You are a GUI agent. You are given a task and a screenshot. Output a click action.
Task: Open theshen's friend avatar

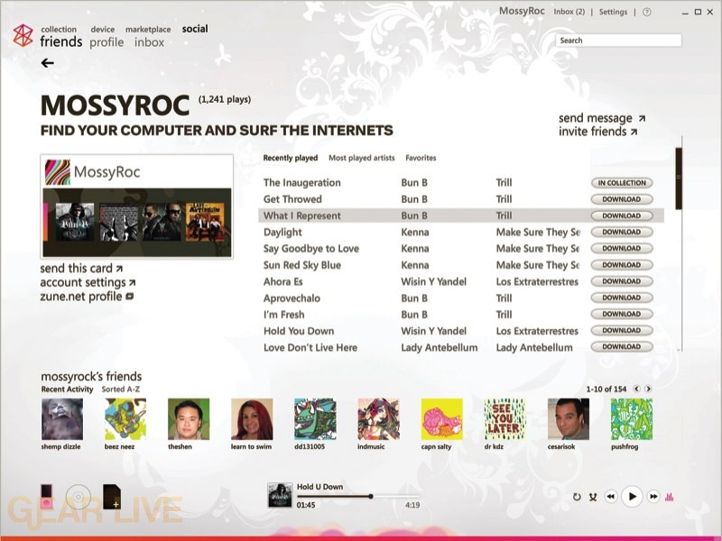189,419
